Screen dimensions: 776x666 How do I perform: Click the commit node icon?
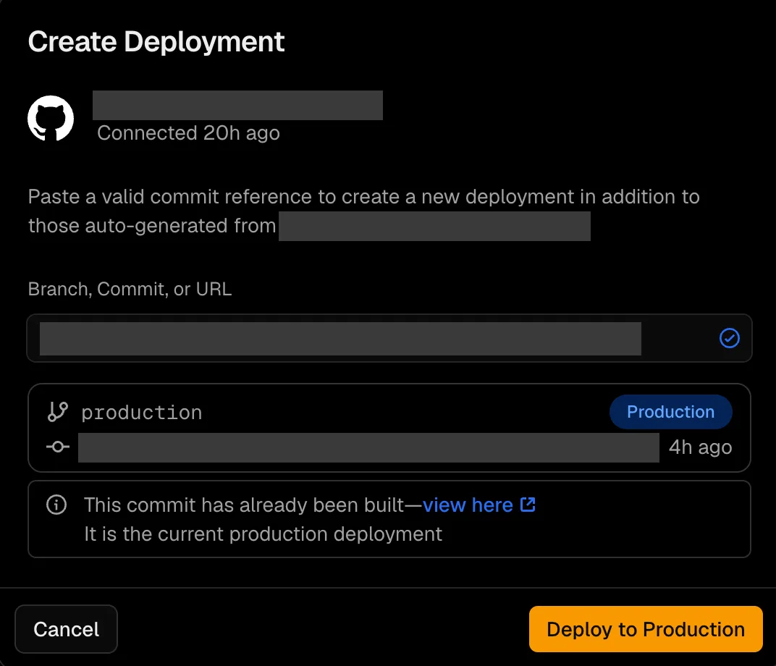(57, 447)
